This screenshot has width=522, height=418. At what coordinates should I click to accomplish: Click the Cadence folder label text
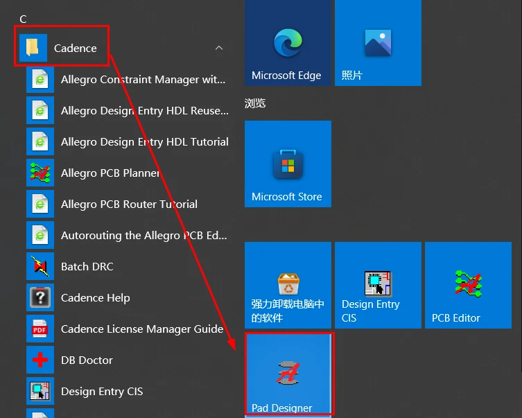coord(76,49)
